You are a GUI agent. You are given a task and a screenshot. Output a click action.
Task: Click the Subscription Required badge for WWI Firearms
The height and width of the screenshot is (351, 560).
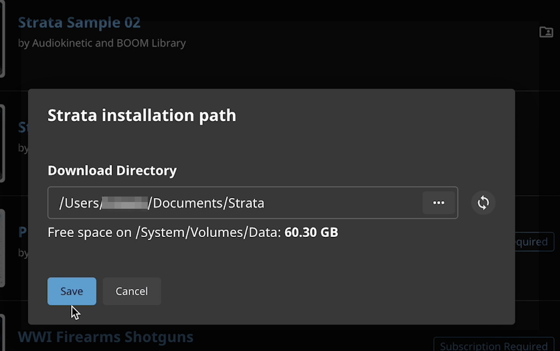click(x=494, y=345)
